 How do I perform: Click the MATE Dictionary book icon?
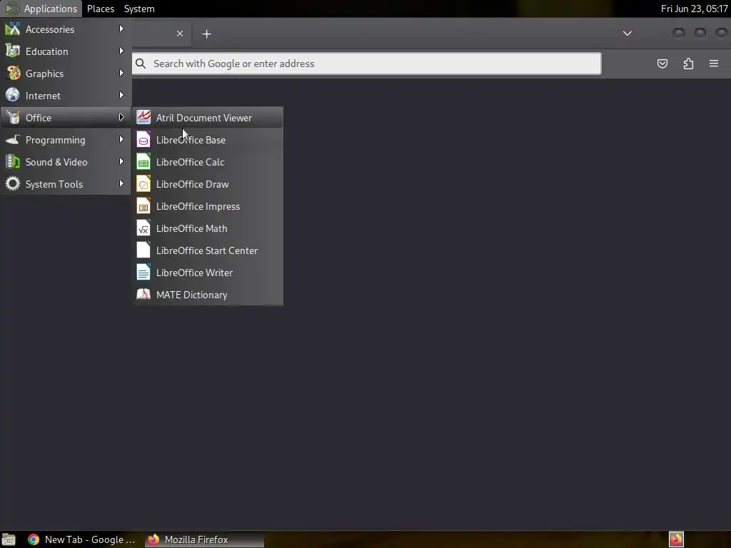pos(143,295)
